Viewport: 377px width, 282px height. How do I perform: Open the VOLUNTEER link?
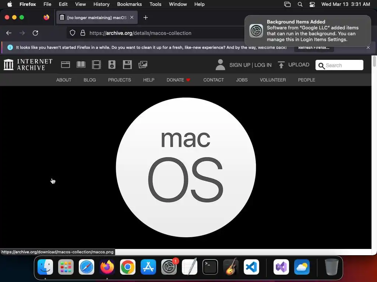(273, 80)
